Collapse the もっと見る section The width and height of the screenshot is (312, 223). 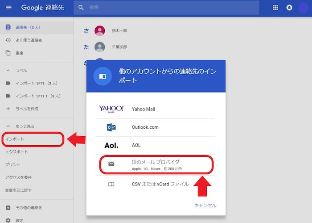click(x=8, y=126)
